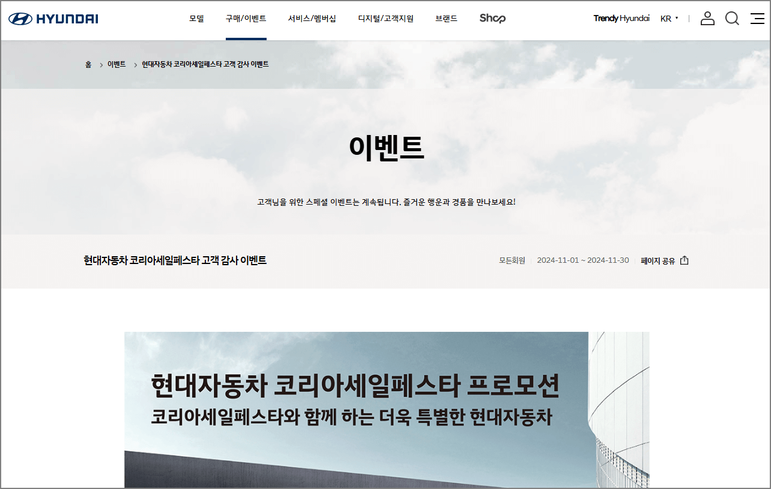Expand the 모델 navigation menu
Viewport: 771px width, 489px height.
click(x=196, y=18)
